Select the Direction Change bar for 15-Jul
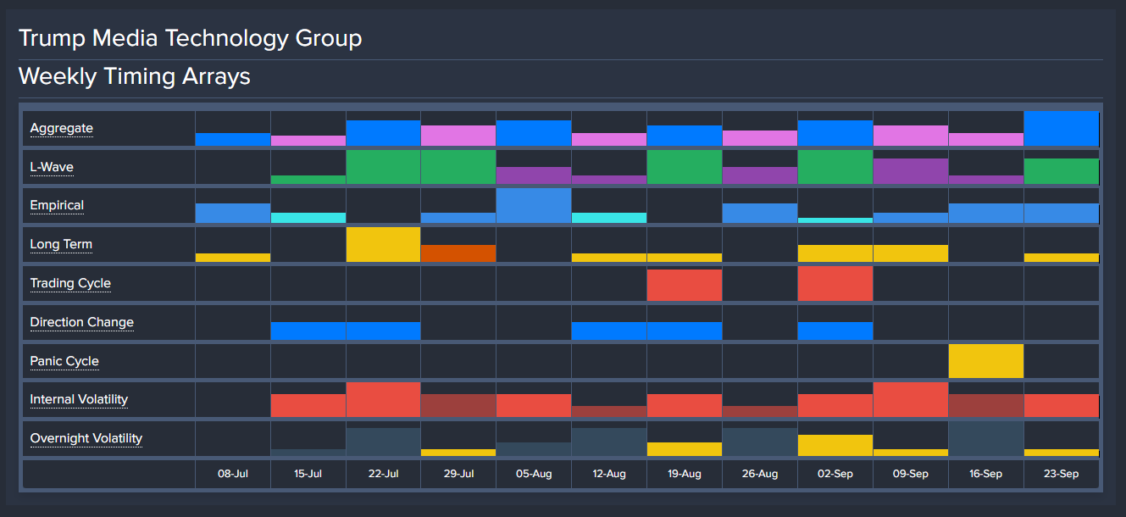Image resolution: width=1126 pixels, height=517 pixels. (x=308, y=331)
